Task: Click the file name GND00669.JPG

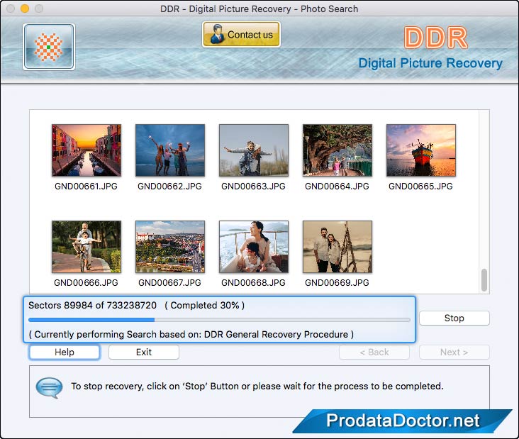Action: 337,283
